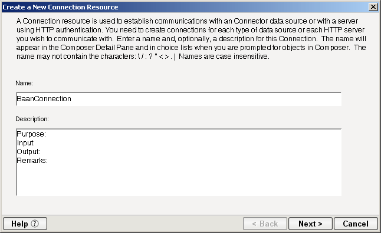Screen dimensions: 381x233
Task: Go to the next wizard step
Action: point(310,224)
